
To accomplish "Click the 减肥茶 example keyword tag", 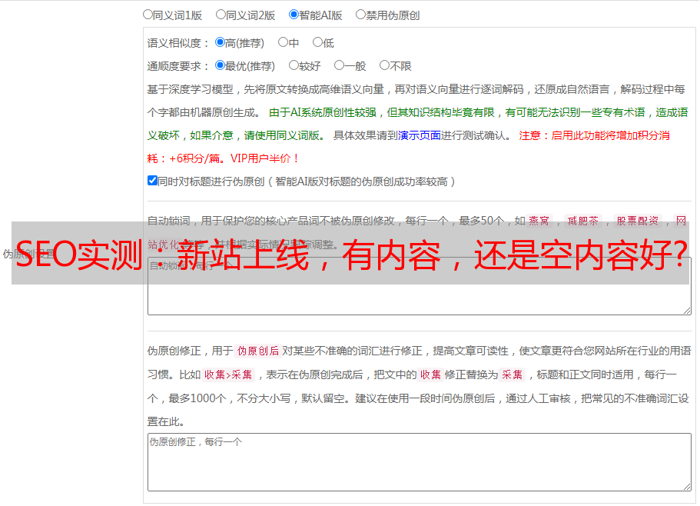I will point(582,221).
